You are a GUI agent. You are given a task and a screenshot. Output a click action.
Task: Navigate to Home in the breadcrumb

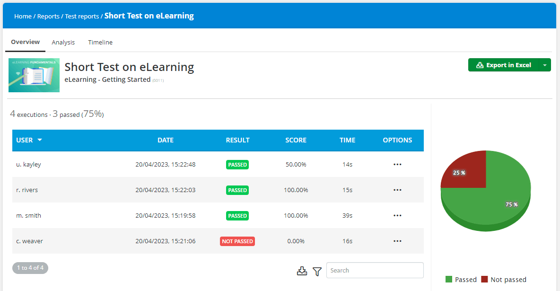tap(23, 17)
